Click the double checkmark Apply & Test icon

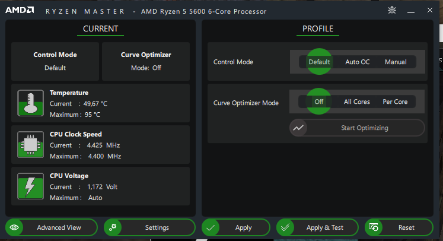coord(286,227)
